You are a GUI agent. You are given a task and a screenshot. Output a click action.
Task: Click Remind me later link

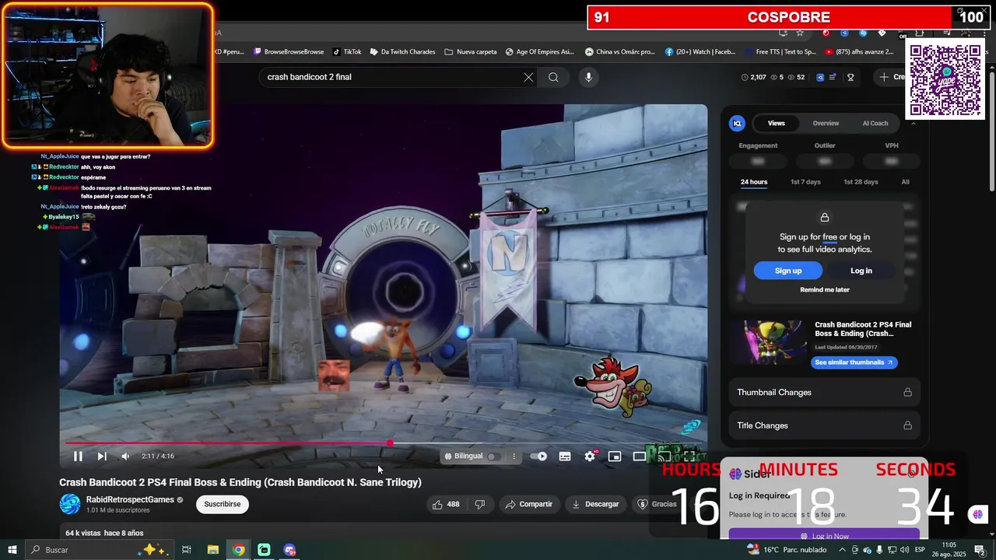coord(825,289)
